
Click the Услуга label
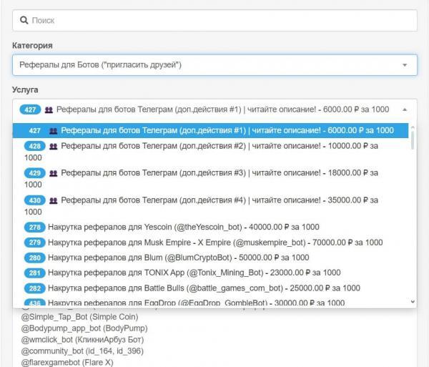coord(25,89)
